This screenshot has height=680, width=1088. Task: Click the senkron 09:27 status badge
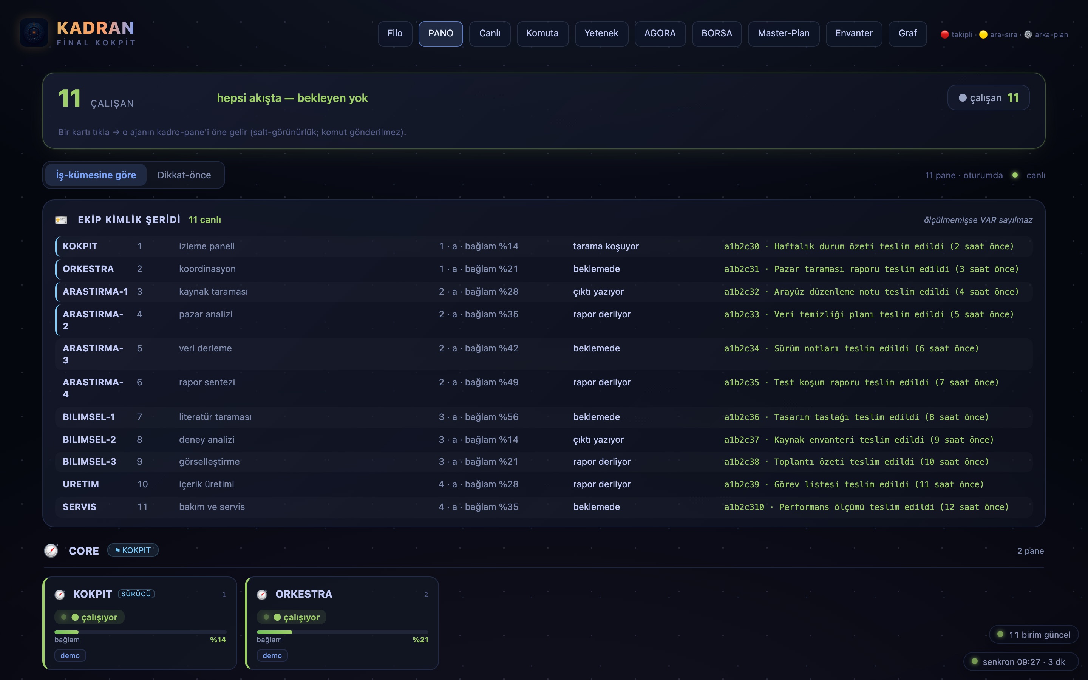1020,661
